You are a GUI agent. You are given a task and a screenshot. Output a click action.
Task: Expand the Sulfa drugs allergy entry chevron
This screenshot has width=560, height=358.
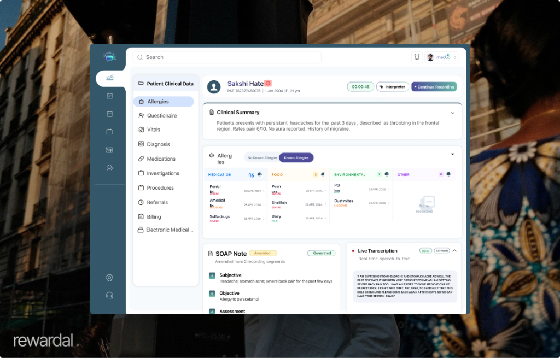click(x=264, y=219)
